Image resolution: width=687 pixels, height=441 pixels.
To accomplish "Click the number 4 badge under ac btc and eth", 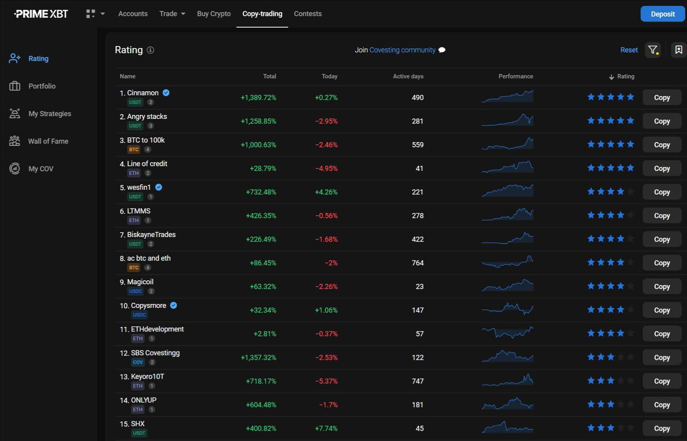I will (147, 267).
